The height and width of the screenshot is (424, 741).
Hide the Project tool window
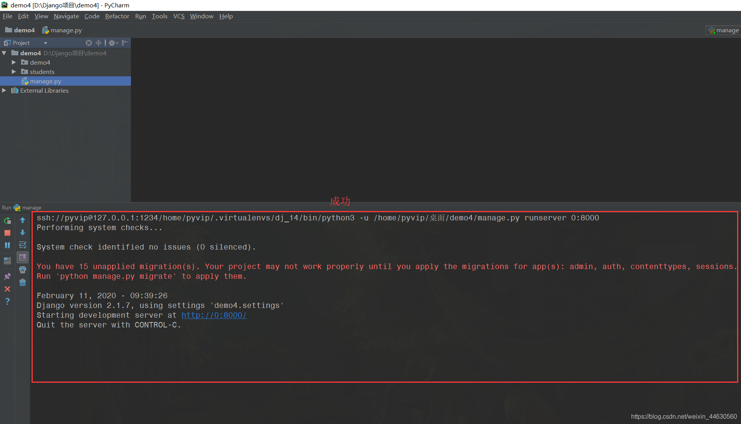(125, 43)
